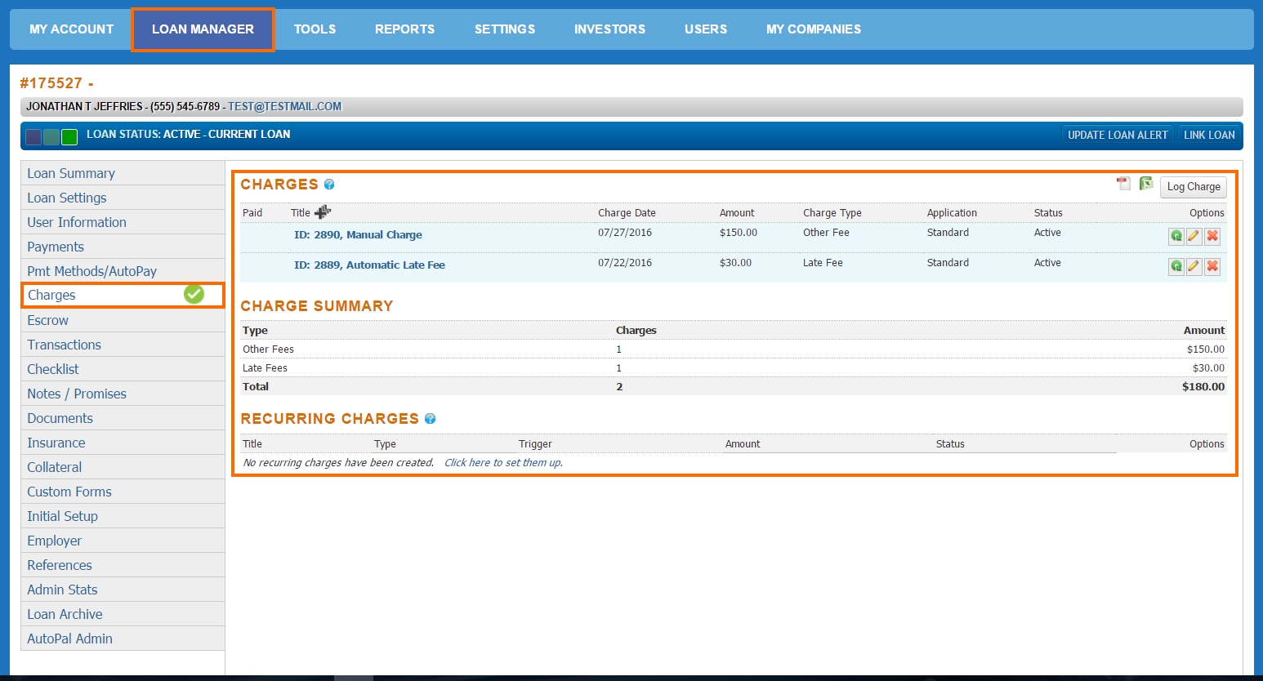The image size is (1263, 681).
Task: Click the Update Loan Alert button
Action: [1118, 136]
